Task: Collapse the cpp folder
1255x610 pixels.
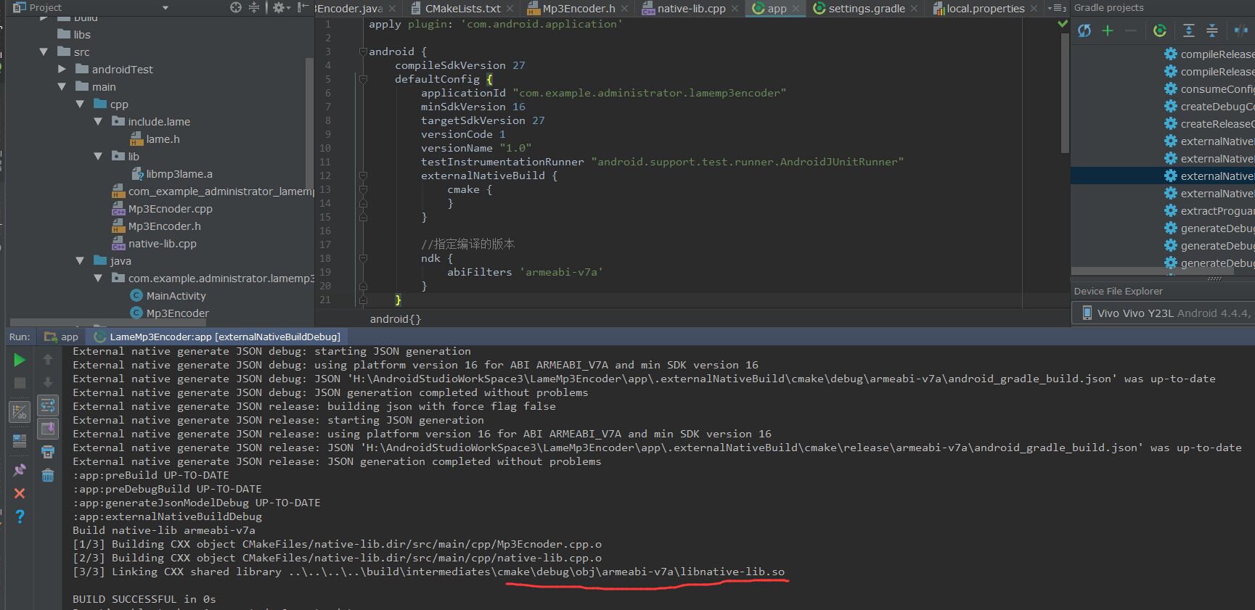Action: [x=80, y=104]
